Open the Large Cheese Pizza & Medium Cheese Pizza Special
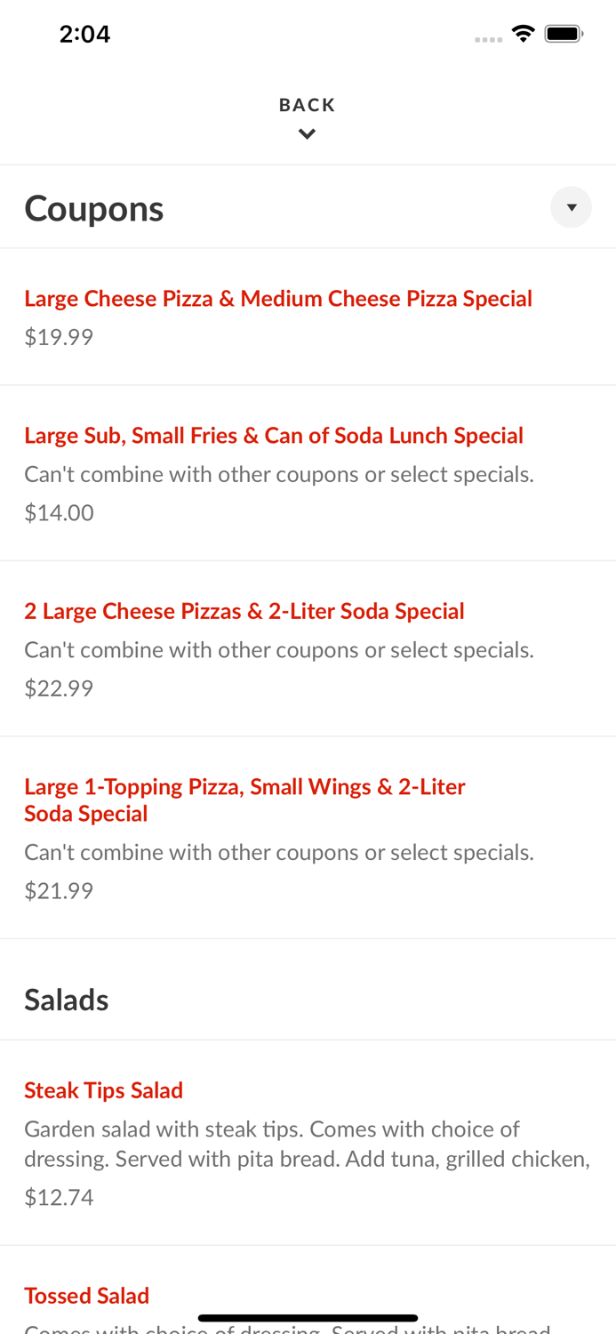616x1334 pixels. point(278,298)
